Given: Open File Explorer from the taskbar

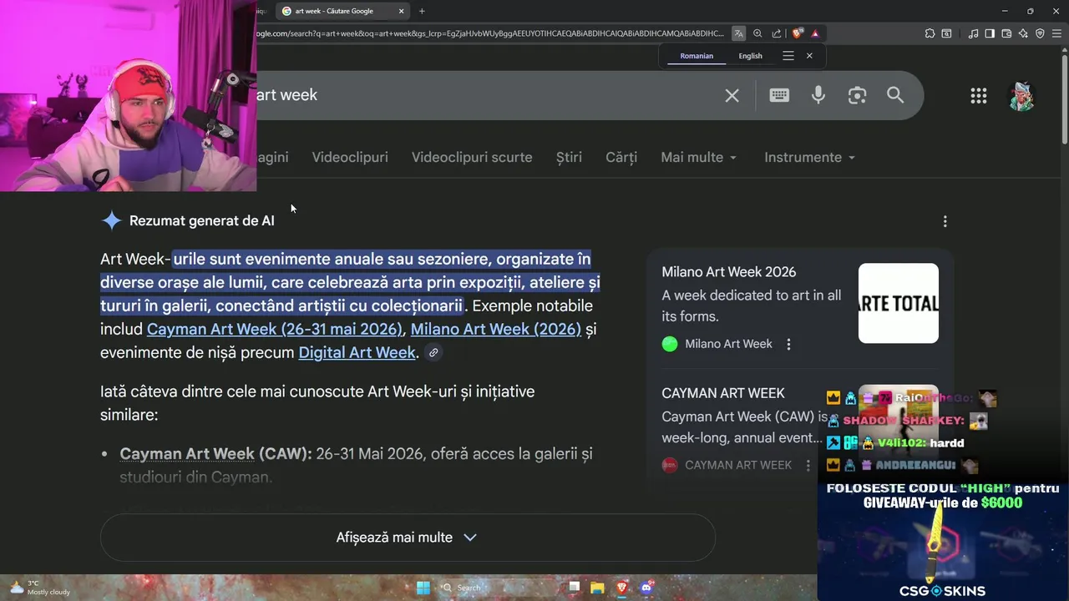Looking at the screenshot, I should (597, 588).
